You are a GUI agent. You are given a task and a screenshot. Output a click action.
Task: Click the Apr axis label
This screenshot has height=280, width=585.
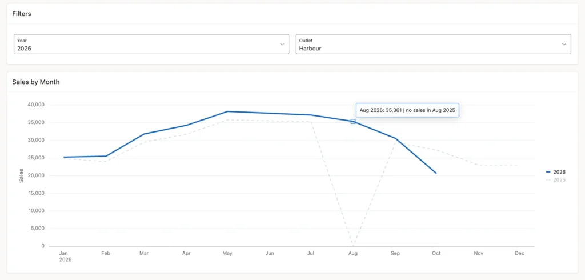coord(186,253)
